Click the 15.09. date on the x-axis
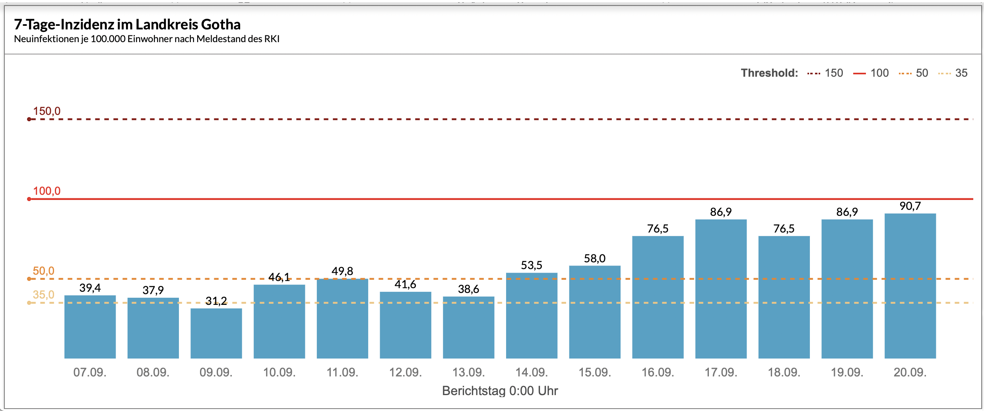This screenshot has width=984, height=411. 595,372
